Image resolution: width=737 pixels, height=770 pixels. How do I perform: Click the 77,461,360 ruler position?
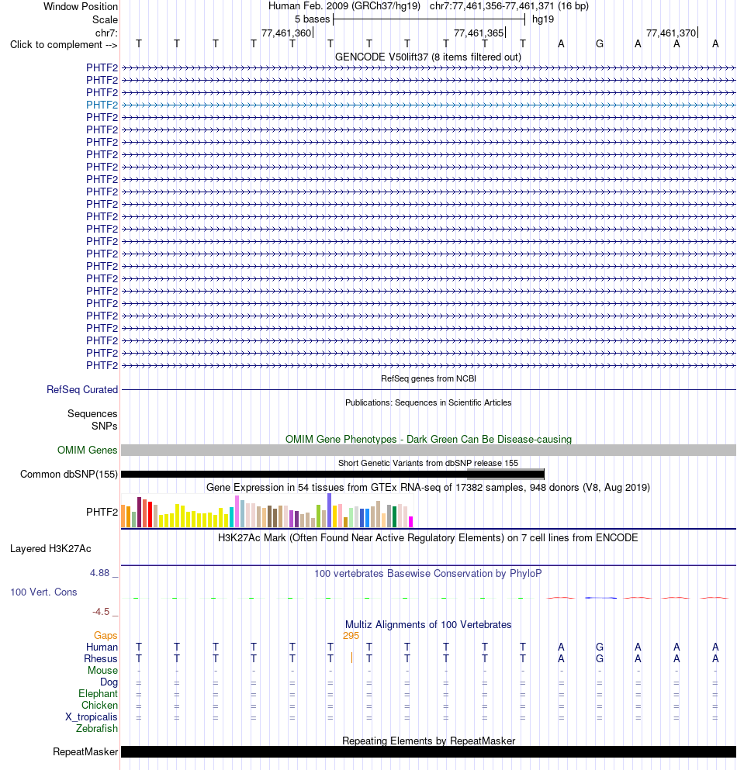286,33
